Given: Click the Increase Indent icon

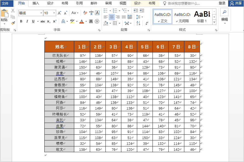Looking at the screenshot, I should (142, 11).
